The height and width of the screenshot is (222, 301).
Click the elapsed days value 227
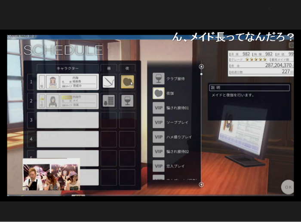[x=286, y=72]
